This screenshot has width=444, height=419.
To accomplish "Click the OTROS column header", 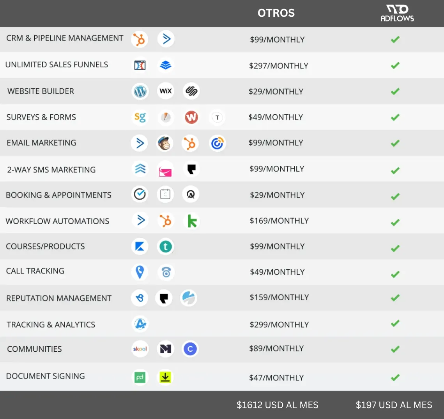I will coord(276,13).
